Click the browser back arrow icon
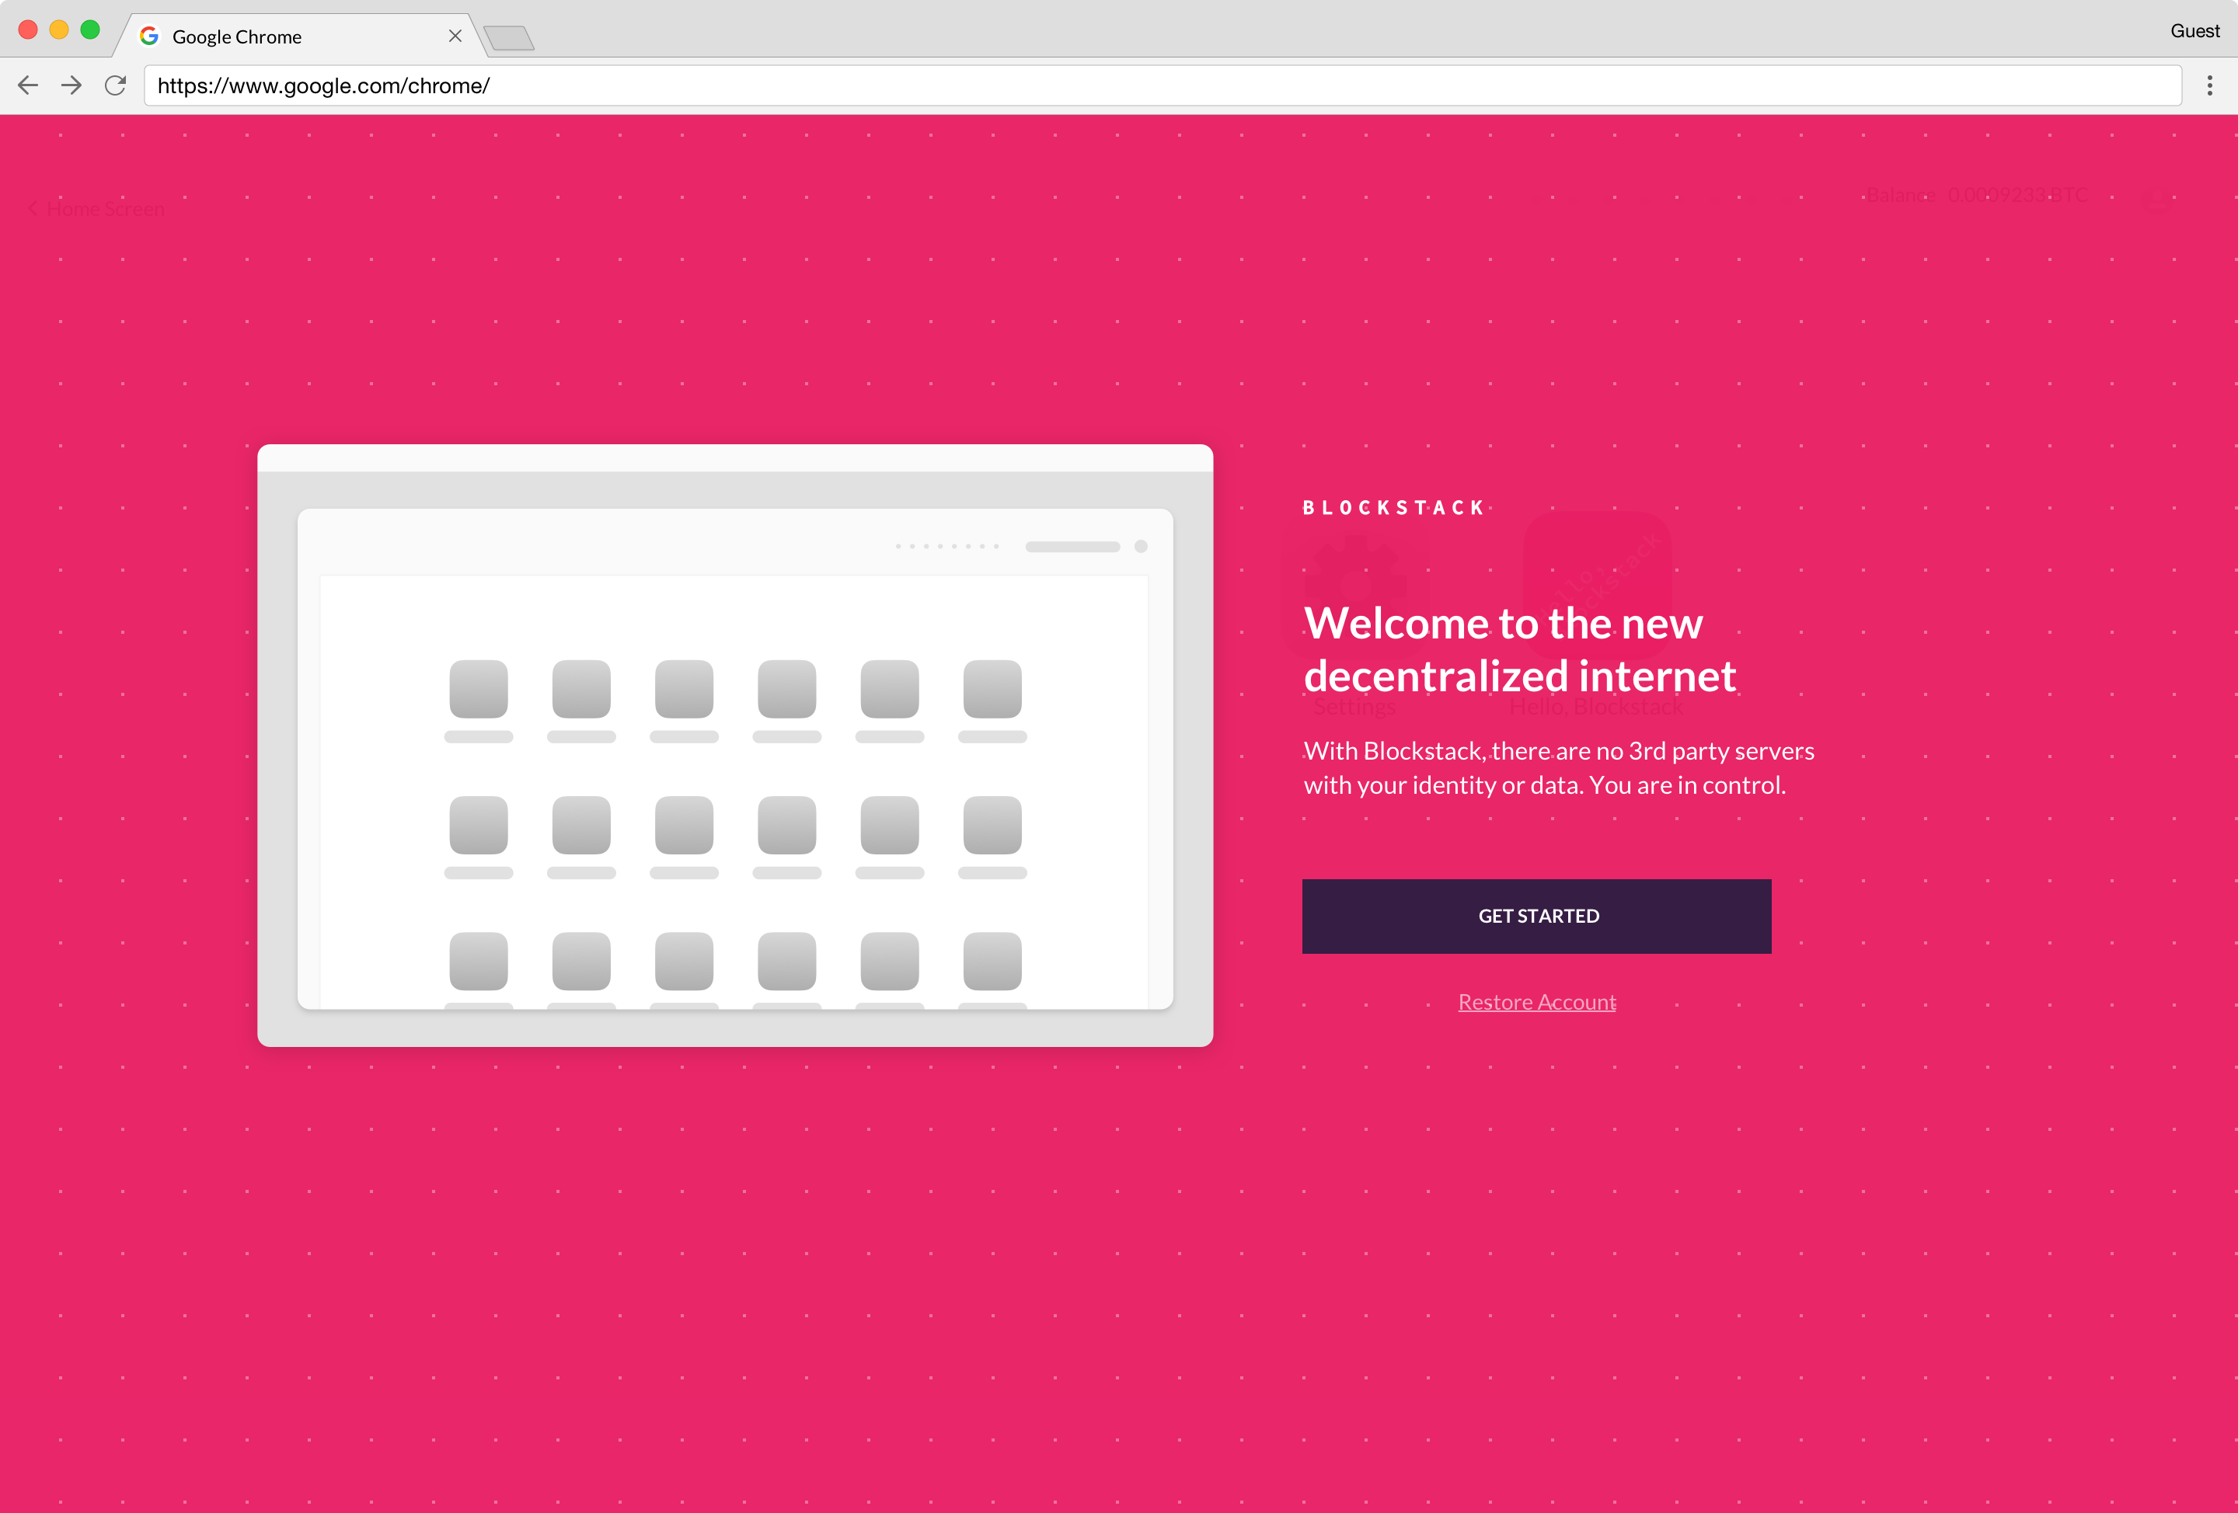Viewport: 2238px width, 1513px height. click(x=27, y=85)
